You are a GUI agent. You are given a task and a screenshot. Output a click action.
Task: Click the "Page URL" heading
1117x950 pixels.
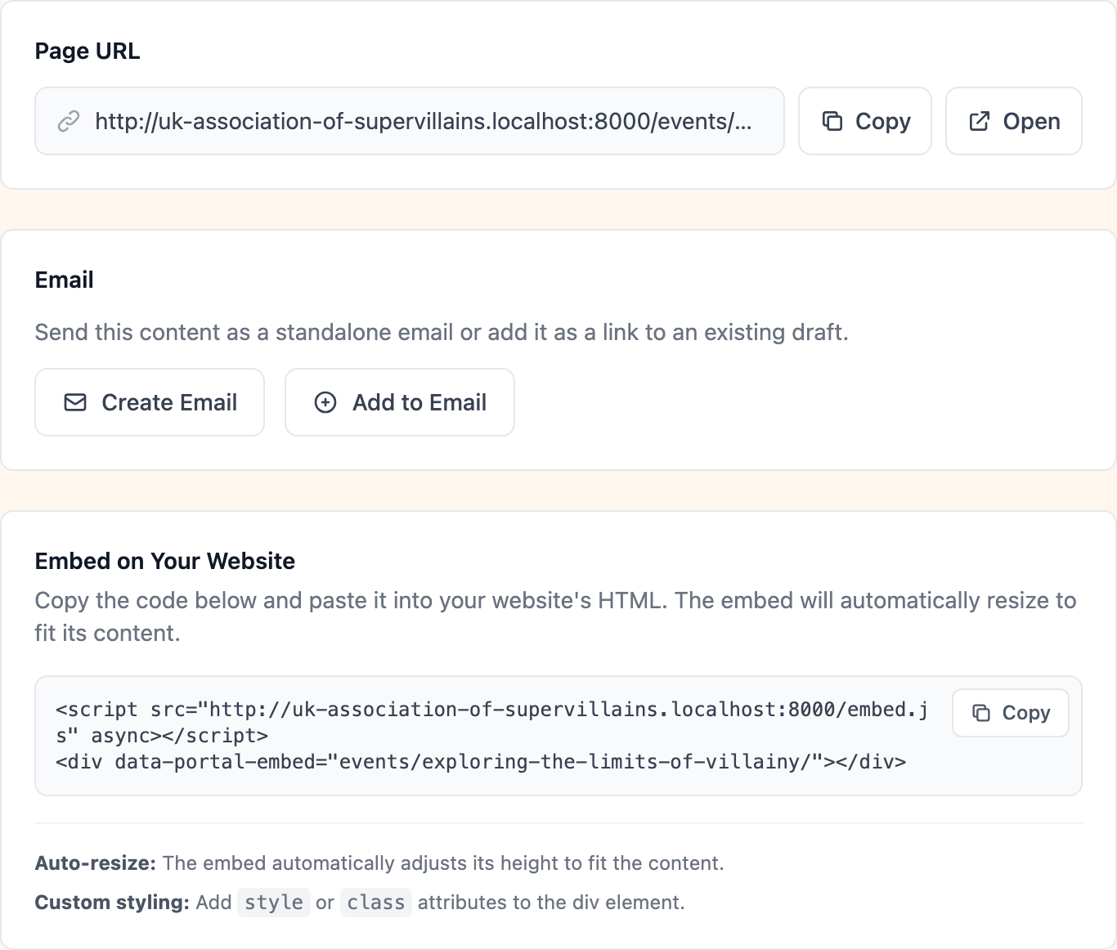coord(87,51)
